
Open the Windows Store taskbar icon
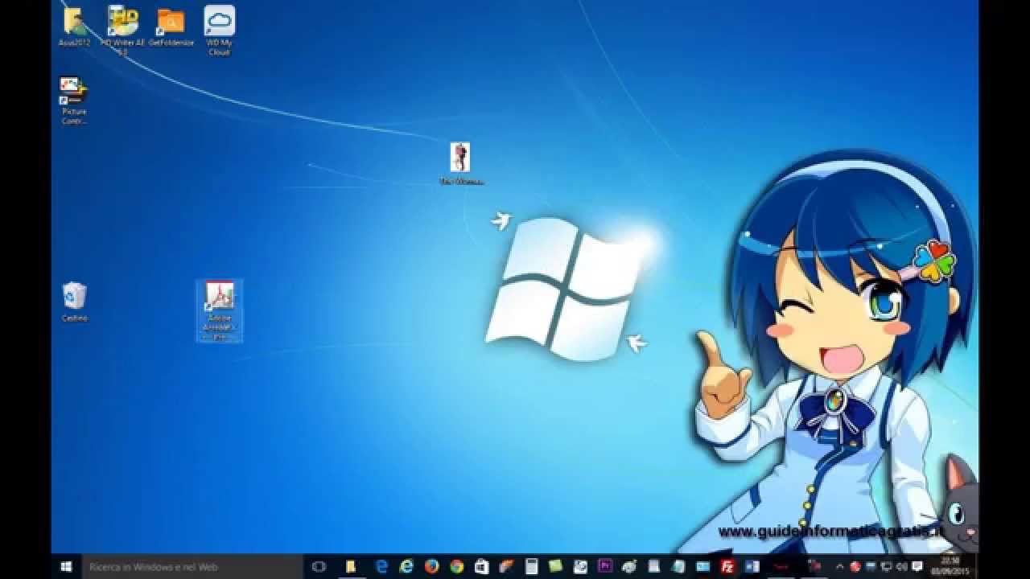tap(481, 567)
